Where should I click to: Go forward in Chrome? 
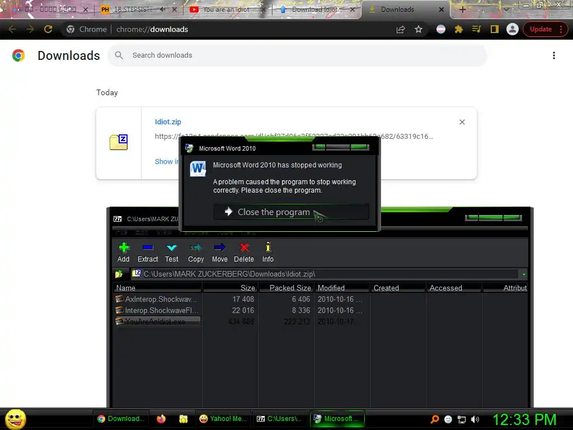point(30,29)
